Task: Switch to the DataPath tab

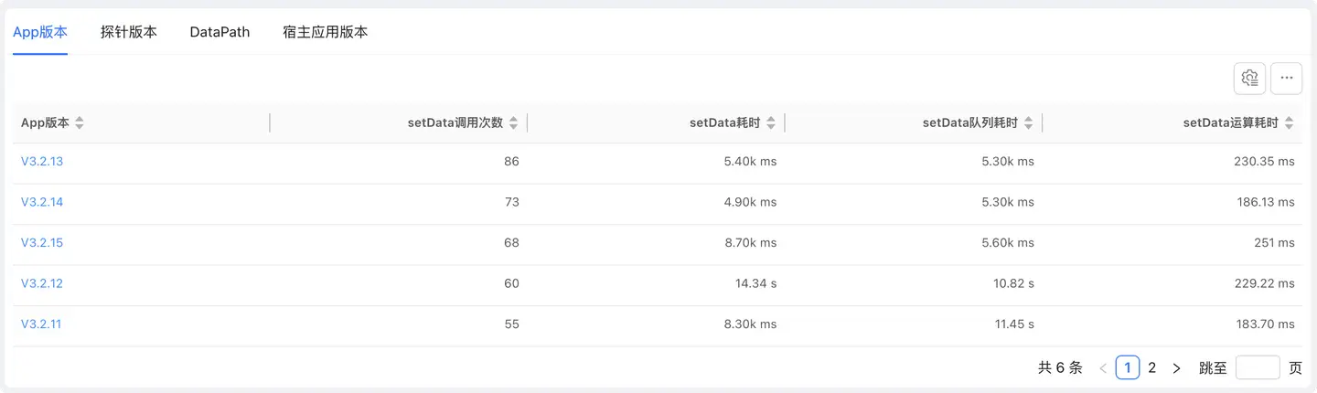Action: click(219, 32)
